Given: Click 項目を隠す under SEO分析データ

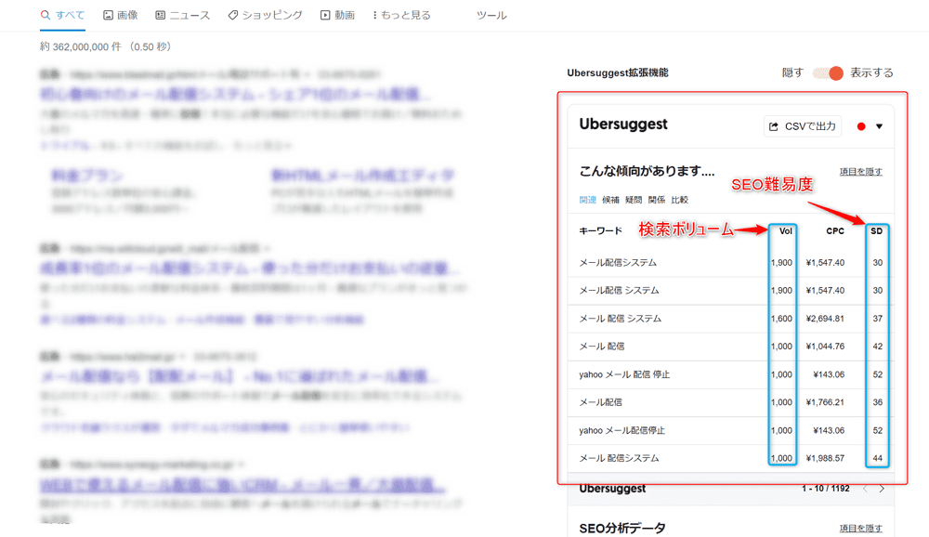Looking at the screenshot, I should coord(862,526).
